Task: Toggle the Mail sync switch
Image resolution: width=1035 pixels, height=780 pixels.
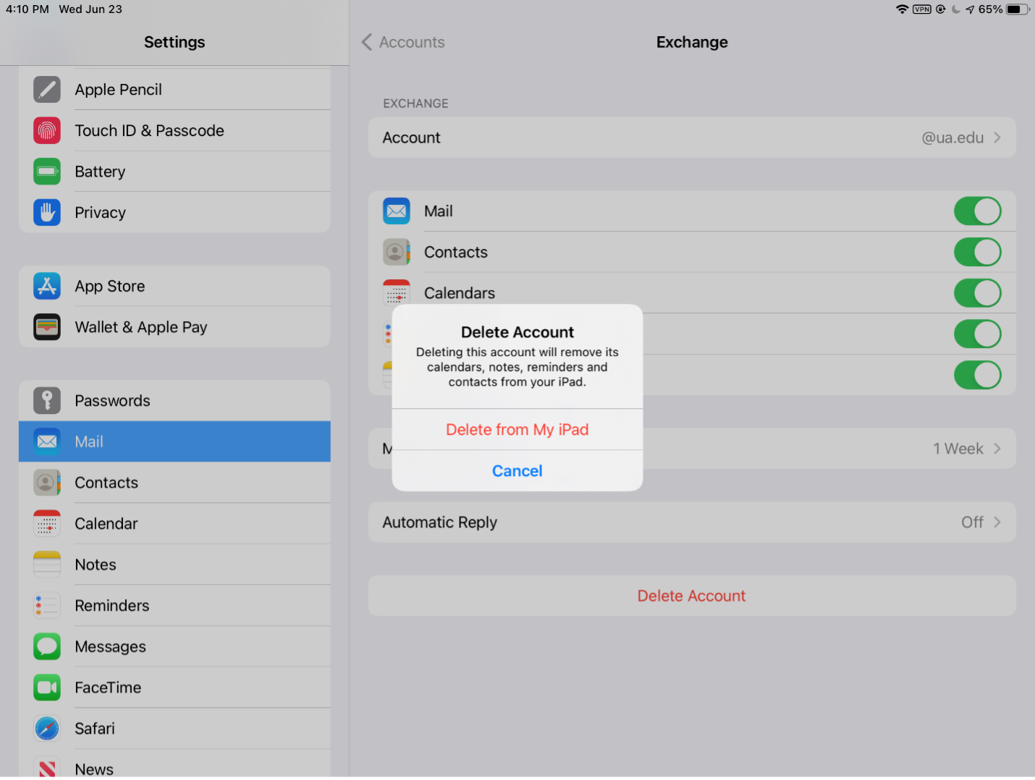Action: (x=977, y=211)
